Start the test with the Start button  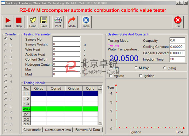(x=8, y=22)
